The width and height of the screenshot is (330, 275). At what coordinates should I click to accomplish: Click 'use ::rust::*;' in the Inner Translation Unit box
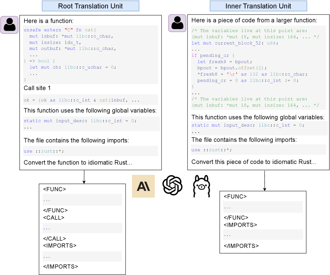coord(212,150)
